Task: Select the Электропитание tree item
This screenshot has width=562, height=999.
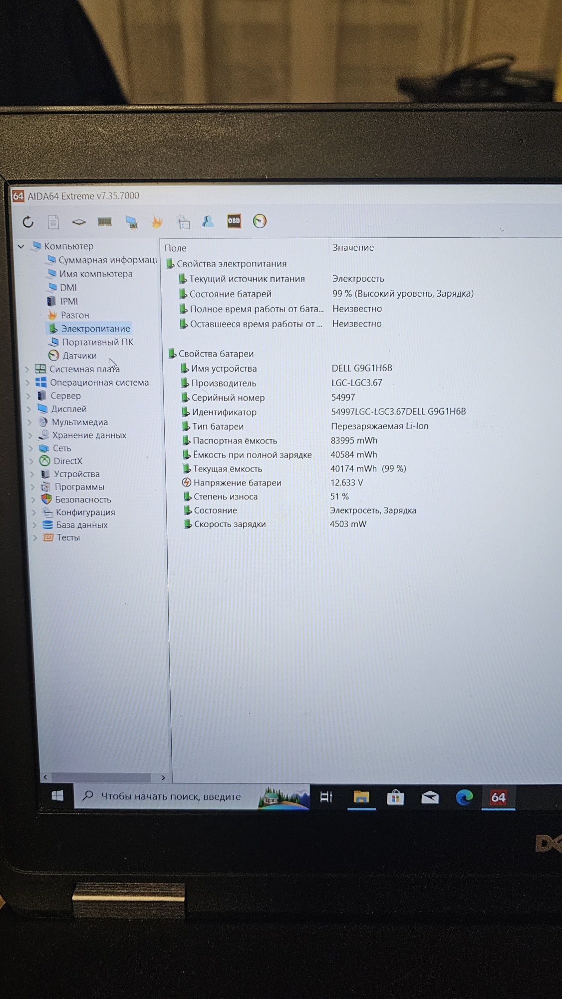Action: 89,328
